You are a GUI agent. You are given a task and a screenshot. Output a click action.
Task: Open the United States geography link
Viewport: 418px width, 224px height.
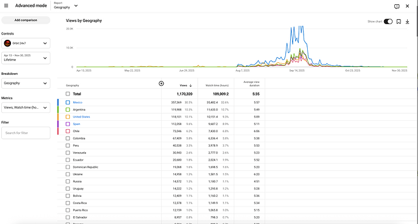coord(81,117)
